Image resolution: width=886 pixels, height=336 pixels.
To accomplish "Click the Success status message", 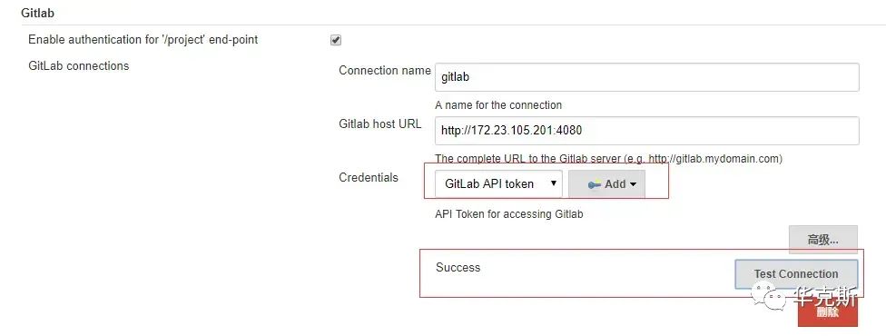I will 458,268.
